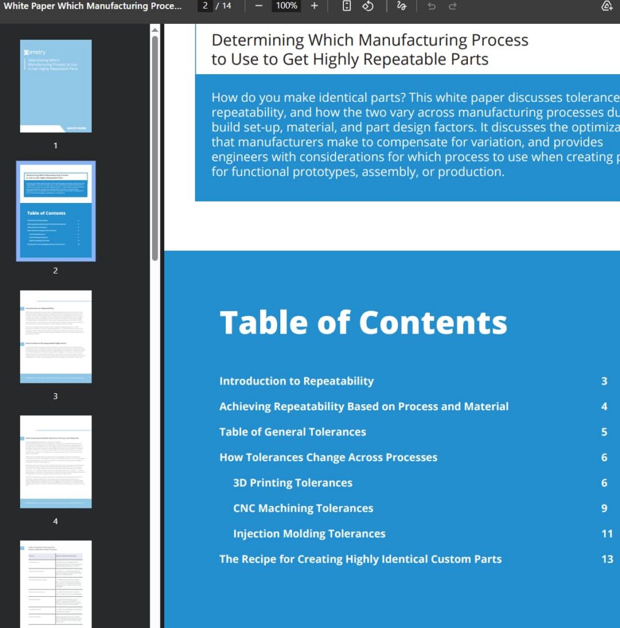Click the Table of Contents heading
The height and width of the screenshot is (628, 620).
coord(363,323)
